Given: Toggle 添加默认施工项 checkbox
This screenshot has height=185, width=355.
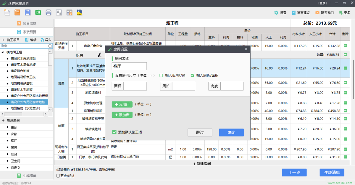Looking at the screenshot, I should [x=114, y=132].
